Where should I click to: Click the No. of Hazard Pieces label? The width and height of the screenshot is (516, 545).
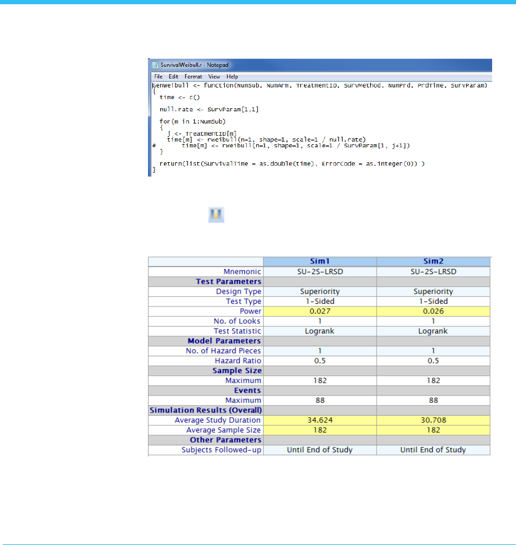tap(223, 351)
